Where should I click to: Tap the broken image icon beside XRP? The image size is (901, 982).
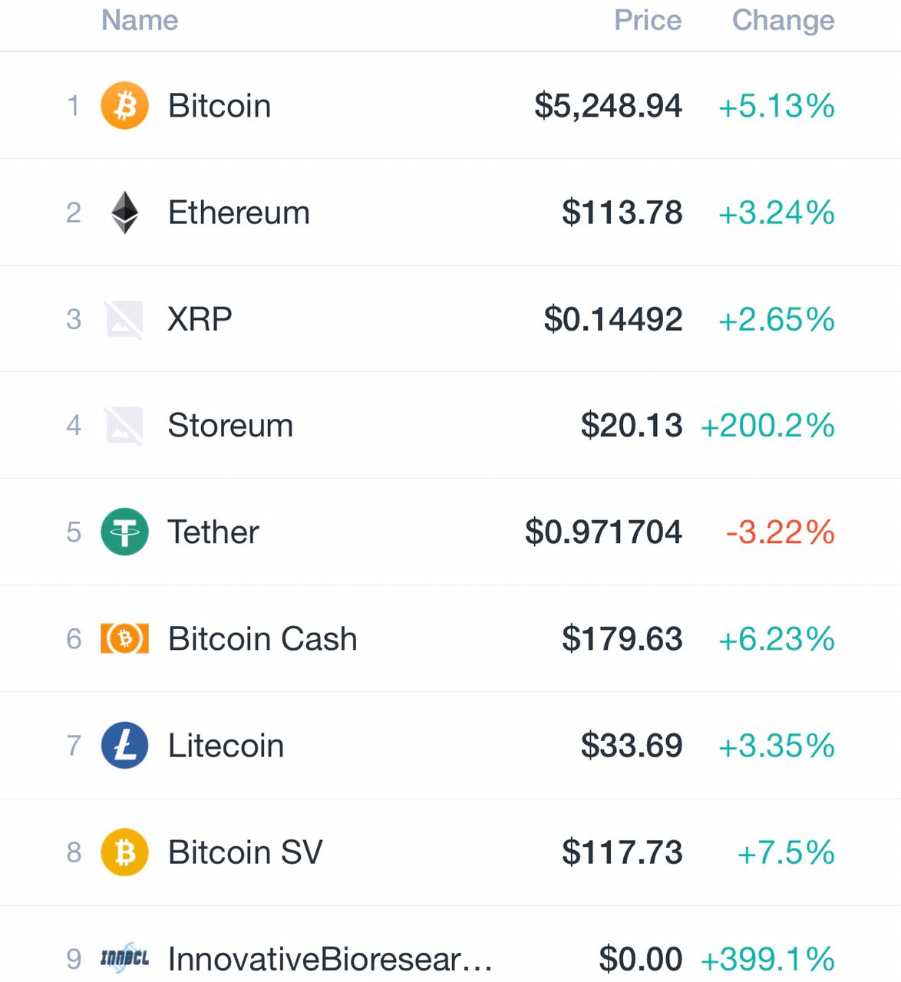[x=124, y=319]
